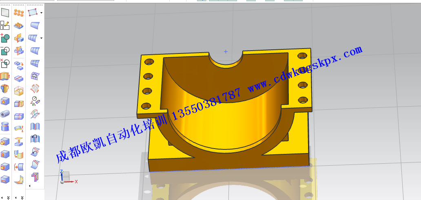The width and height of the screenshot is (421, 200).
Task: Open the Through Curves dropdown arrow
Action: [41, 38]
